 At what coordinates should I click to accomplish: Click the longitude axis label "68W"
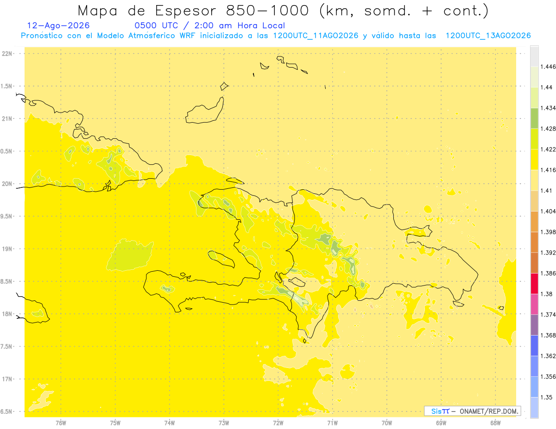tap(495, 423)
